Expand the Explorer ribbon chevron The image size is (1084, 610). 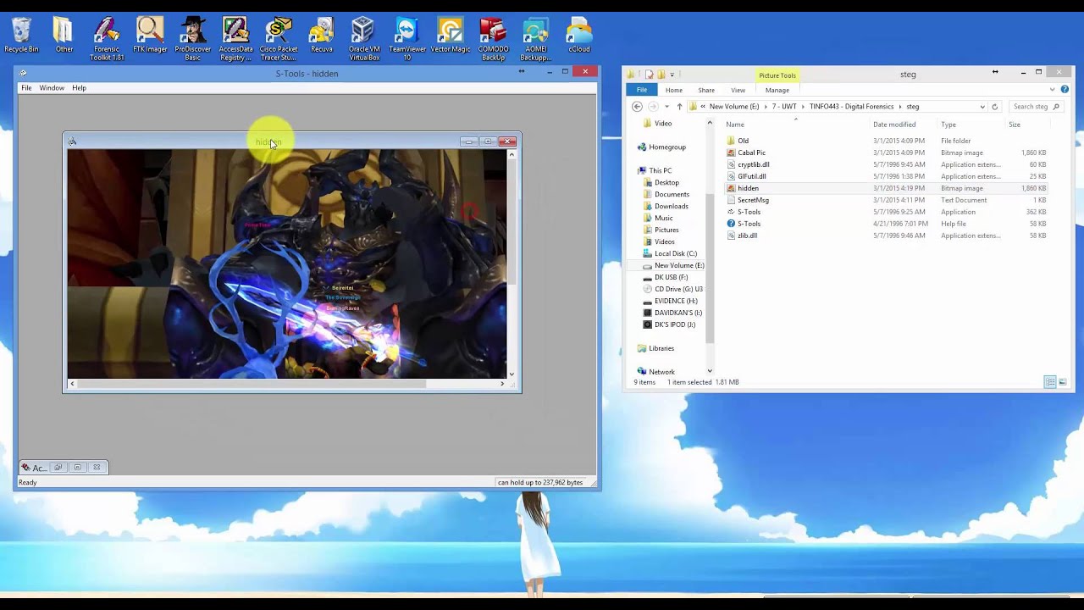pos(1053,90)
